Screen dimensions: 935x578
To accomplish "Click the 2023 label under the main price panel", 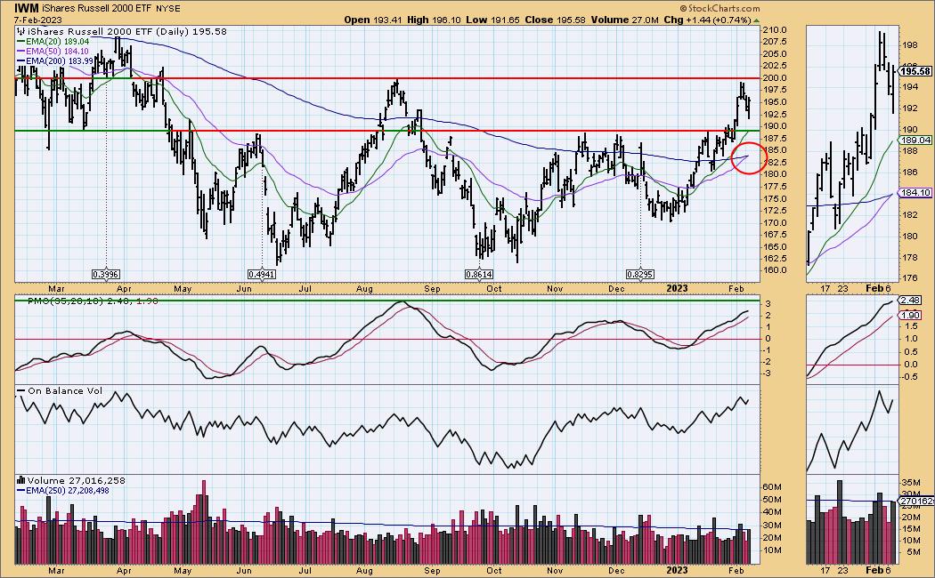I will click(677, 289).
